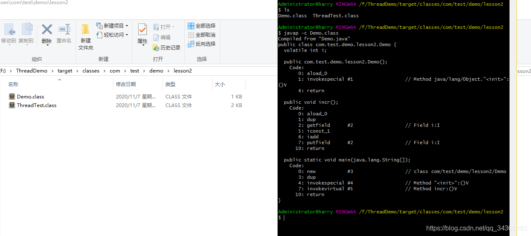Expand the breadcrumb chevron after ThreadDemo

[52, 71]
